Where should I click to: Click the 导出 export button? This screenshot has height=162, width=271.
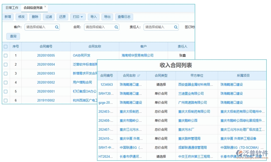tap(107, 17)
